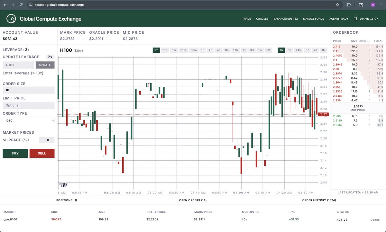Click the red 2.27 price label on chart axis
The image size is (386, 232).
pyautogui.click(x=323, y=114)
